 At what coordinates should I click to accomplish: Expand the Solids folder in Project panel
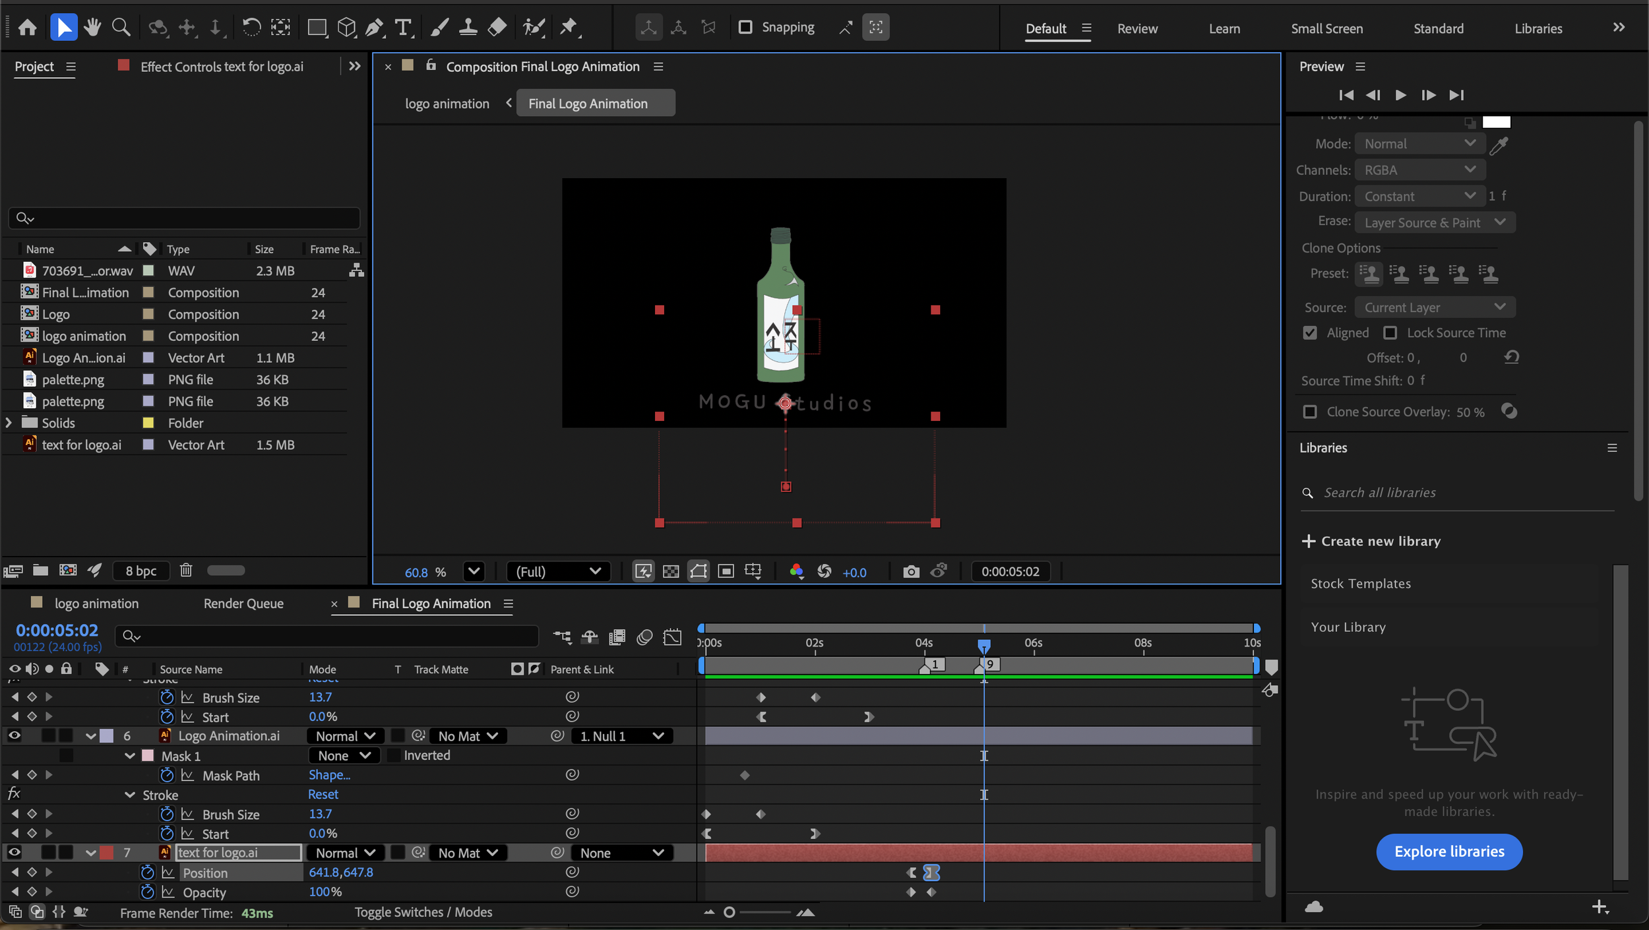[x=9, y=423]
